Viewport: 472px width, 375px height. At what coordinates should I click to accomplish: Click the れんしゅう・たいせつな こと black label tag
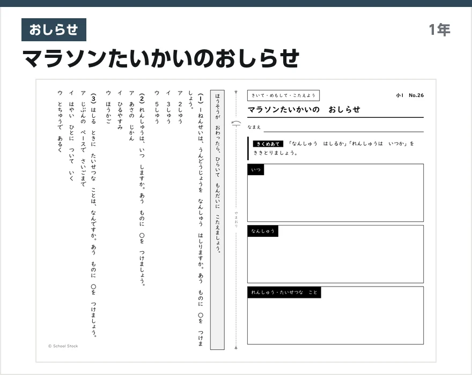tap(284, 292)
